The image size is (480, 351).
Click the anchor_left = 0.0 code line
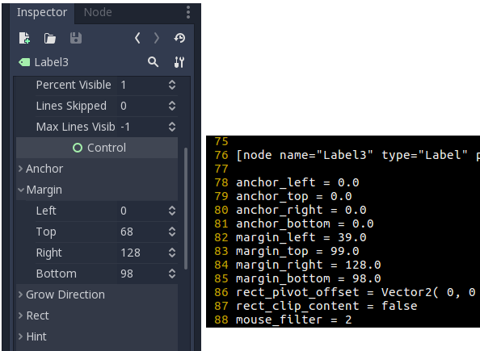[297, 183]
